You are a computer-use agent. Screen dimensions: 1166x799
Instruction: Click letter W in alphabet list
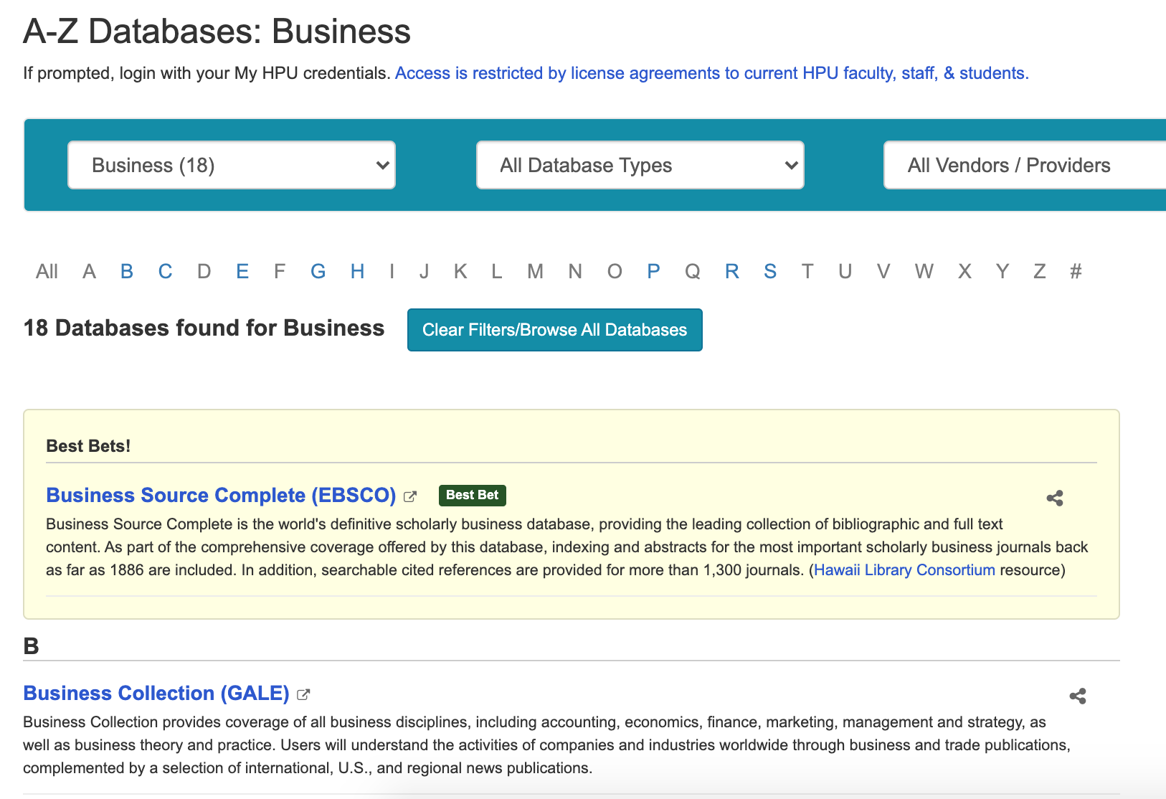click(924, 271)
